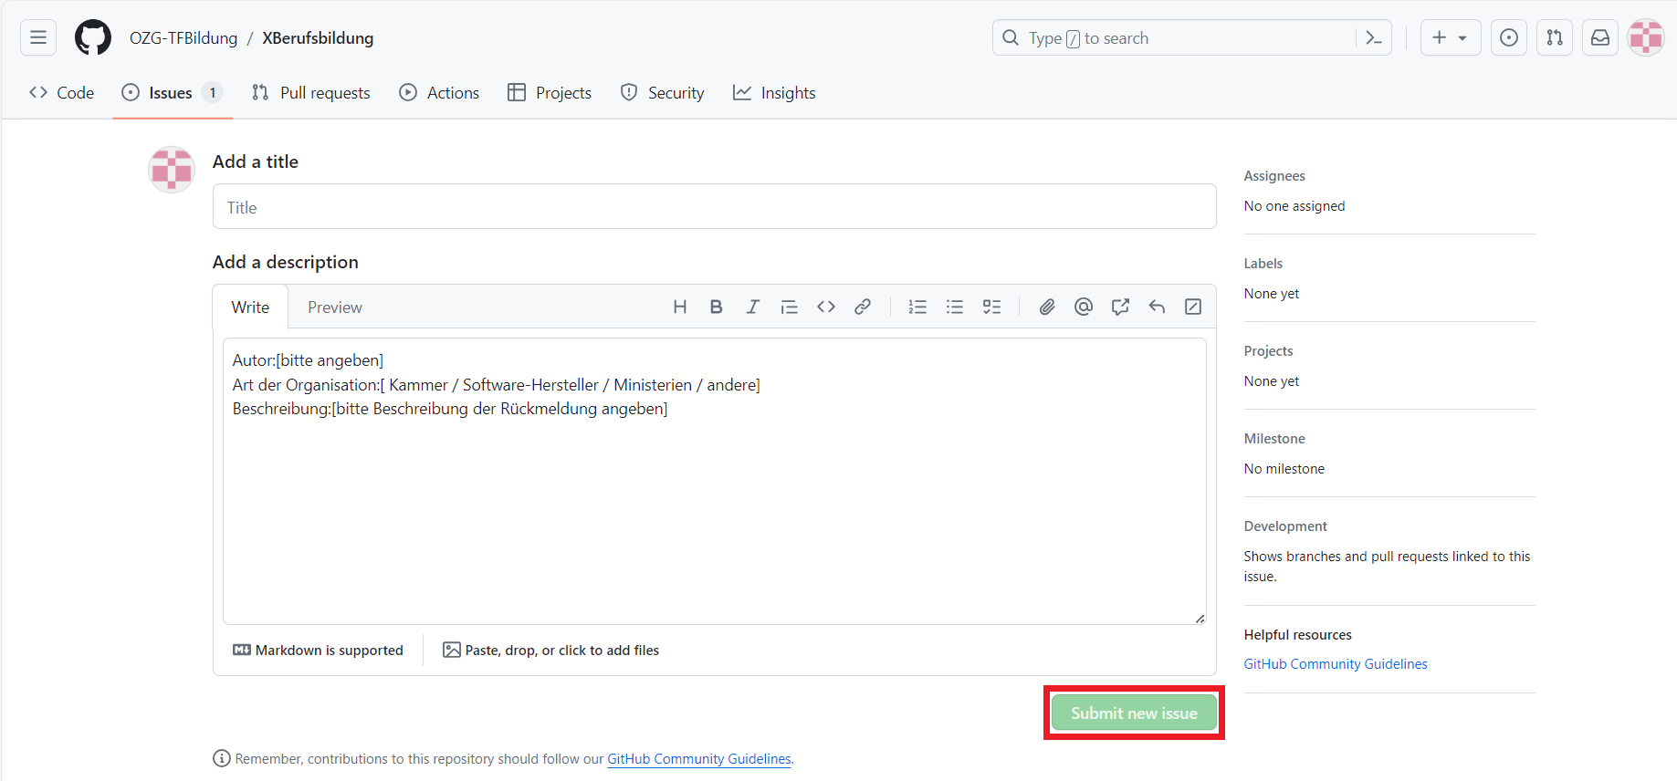Viewport: 1677px width, 781px height.
Task: Click the Heading formatting icon
Action: [679, 307]
